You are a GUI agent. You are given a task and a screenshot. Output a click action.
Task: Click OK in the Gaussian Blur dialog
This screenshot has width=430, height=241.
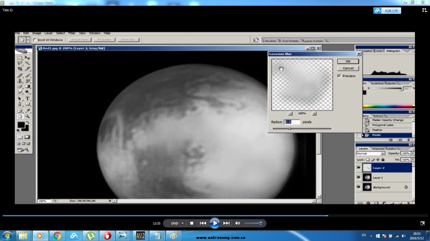pyautogui.click(x=348, y=61)
